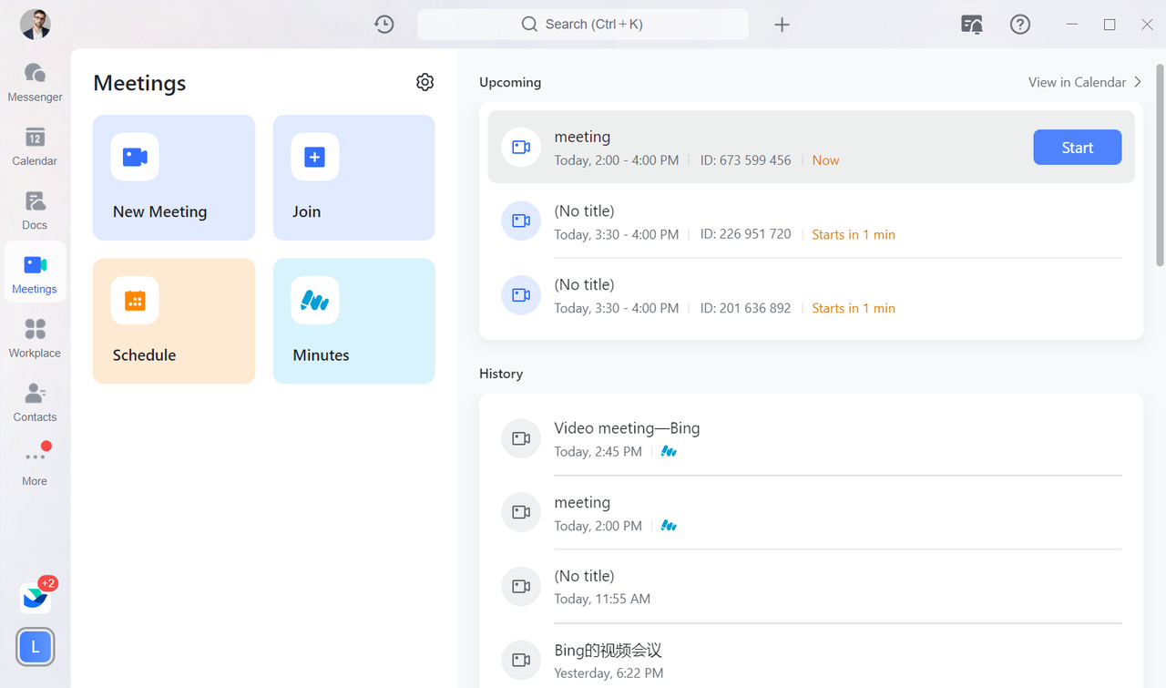The width and height of the screenshot is (1166, 688).
Task: Switch to the Messenger tab
Action: click(35, 82)
